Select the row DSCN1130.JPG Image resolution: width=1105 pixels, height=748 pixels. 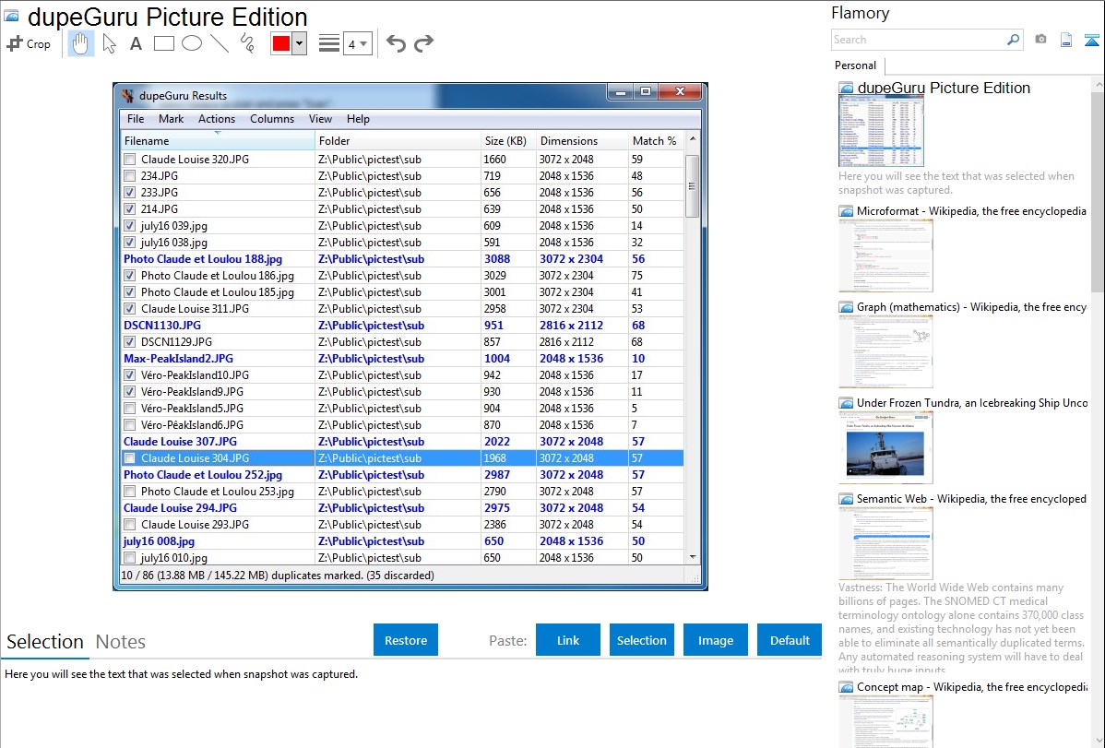[x=402, y=326]
